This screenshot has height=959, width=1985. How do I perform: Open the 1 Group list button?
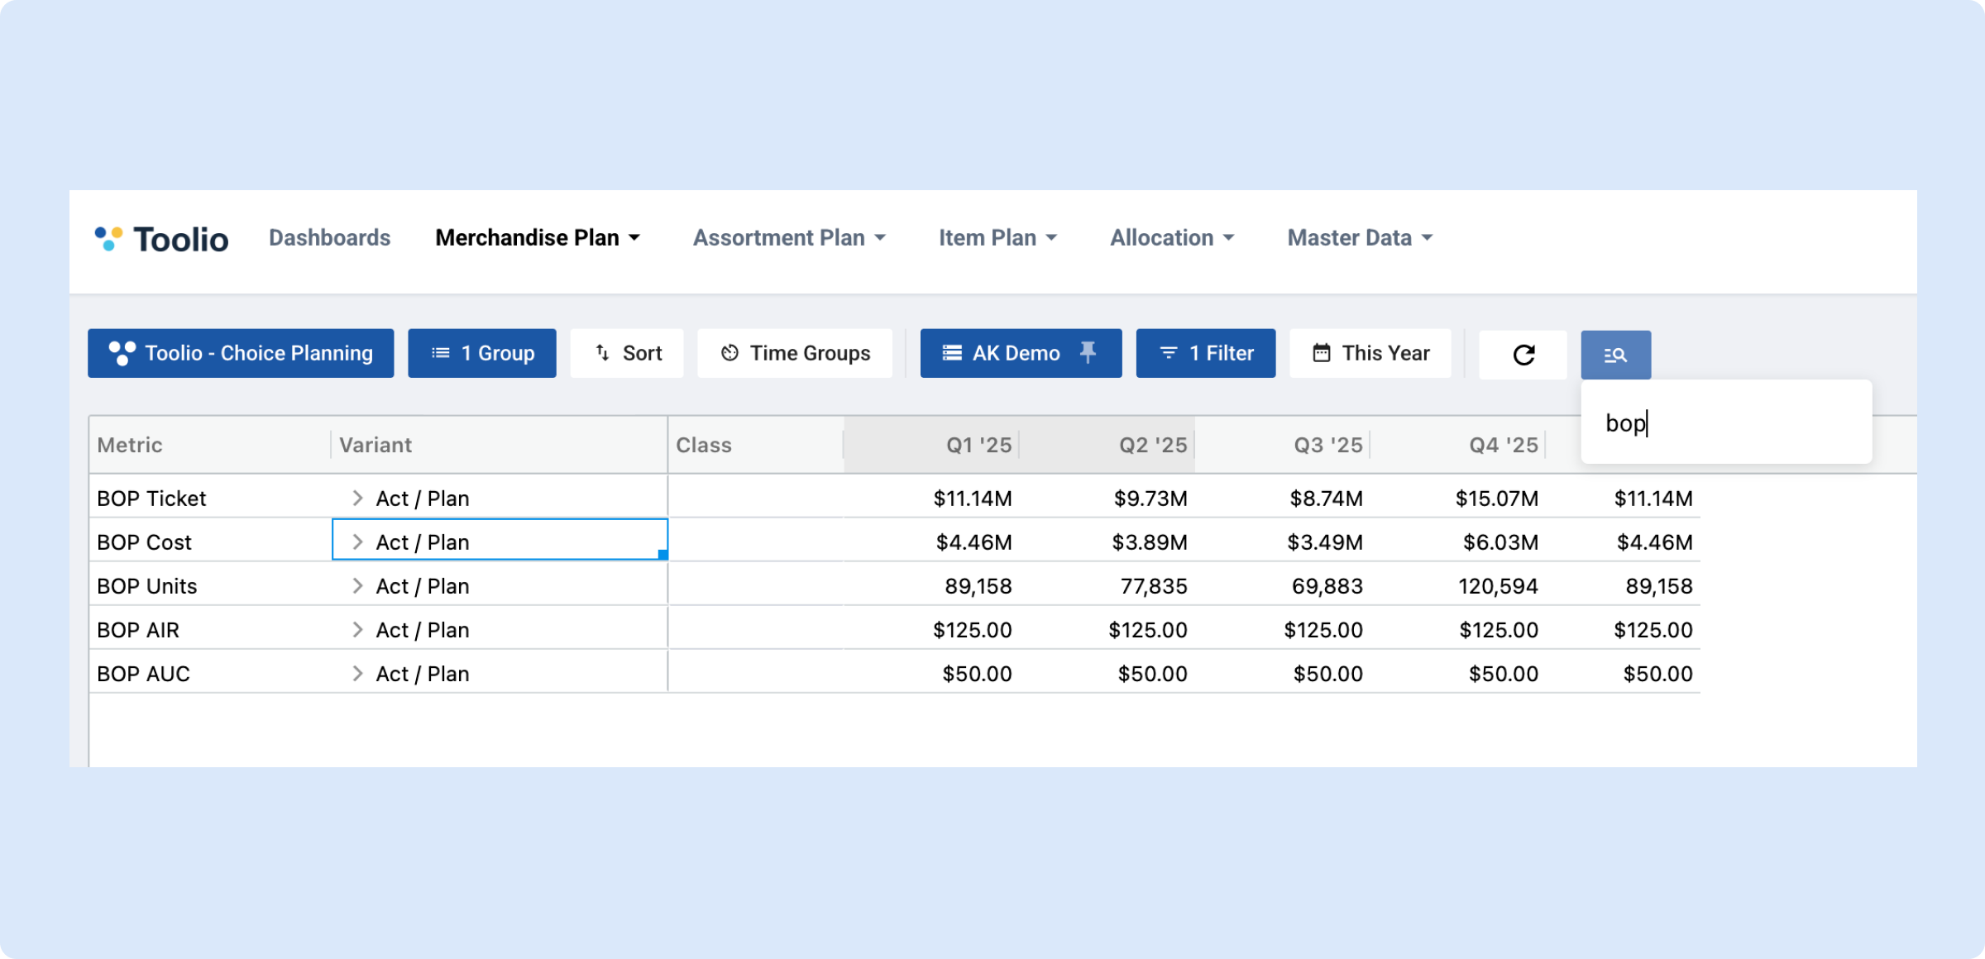481,354
